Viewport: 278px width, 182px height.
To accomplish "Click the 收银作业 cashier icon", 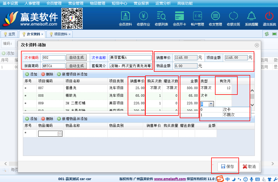I will (143, 18).
